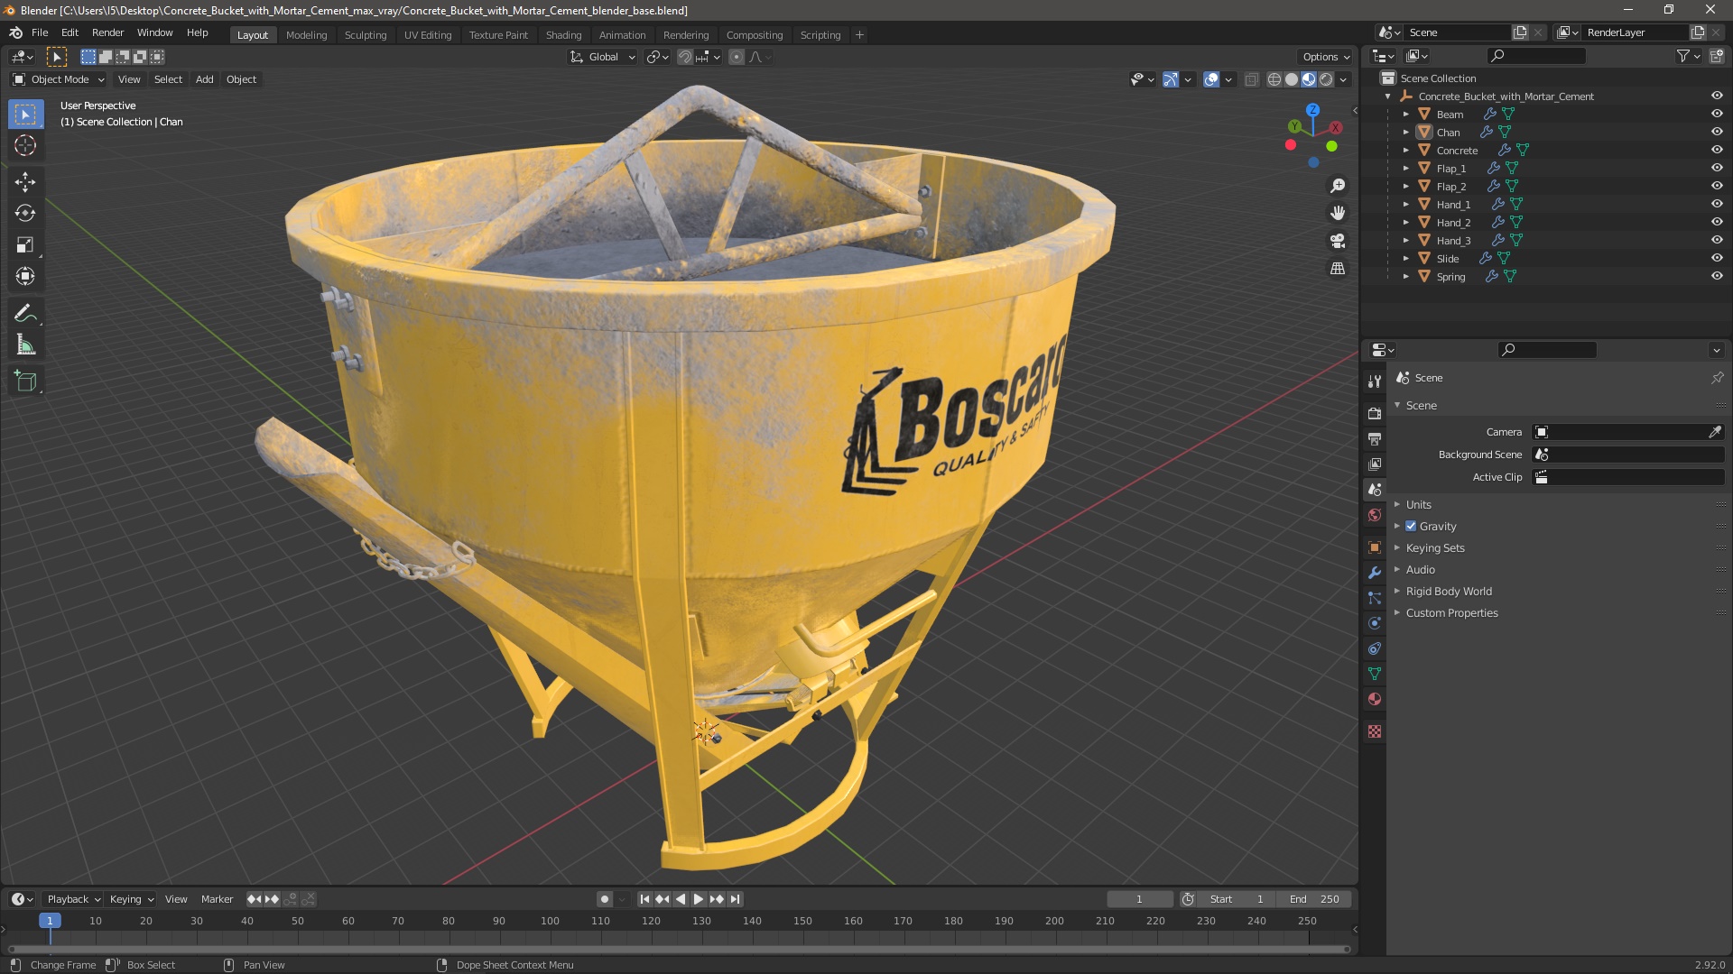Switch to the UV Editing workspace

pyautogui.click(x=428, y=35)
